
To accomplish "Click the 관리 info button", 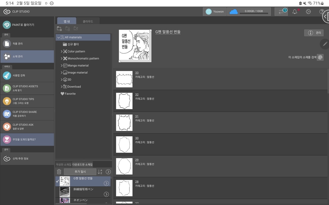I will [314, 33].
